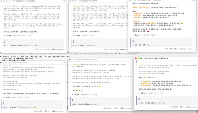Select the MiniMax M2.7 model label under the prompt
198x113 pixels.
tap(150, 103)
